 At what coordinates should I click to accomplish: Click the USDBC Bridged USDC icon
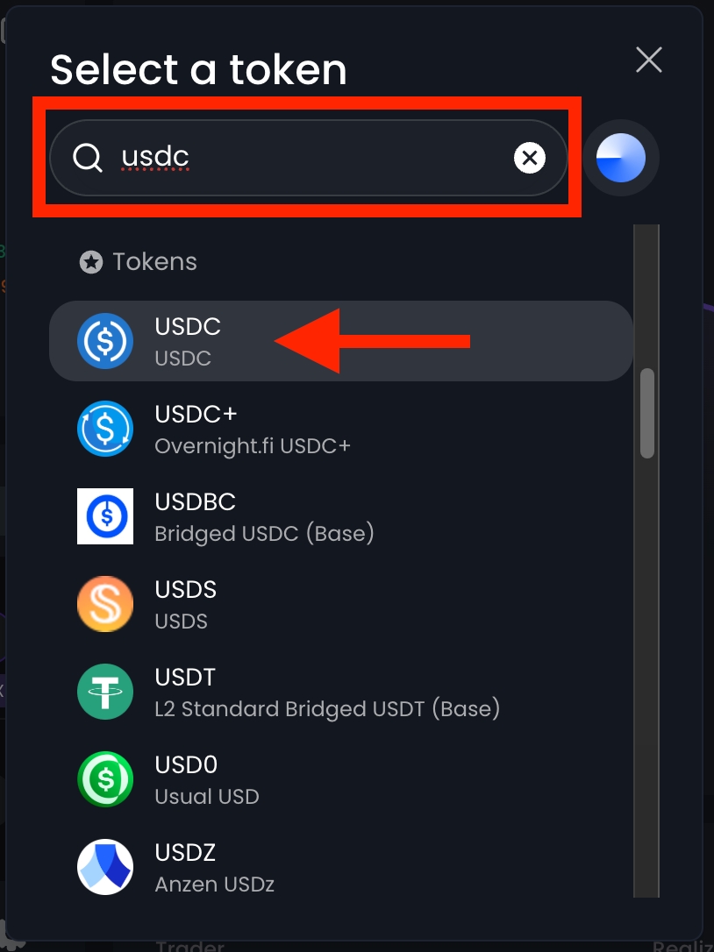pyautogui.click(x=105, y=516)
